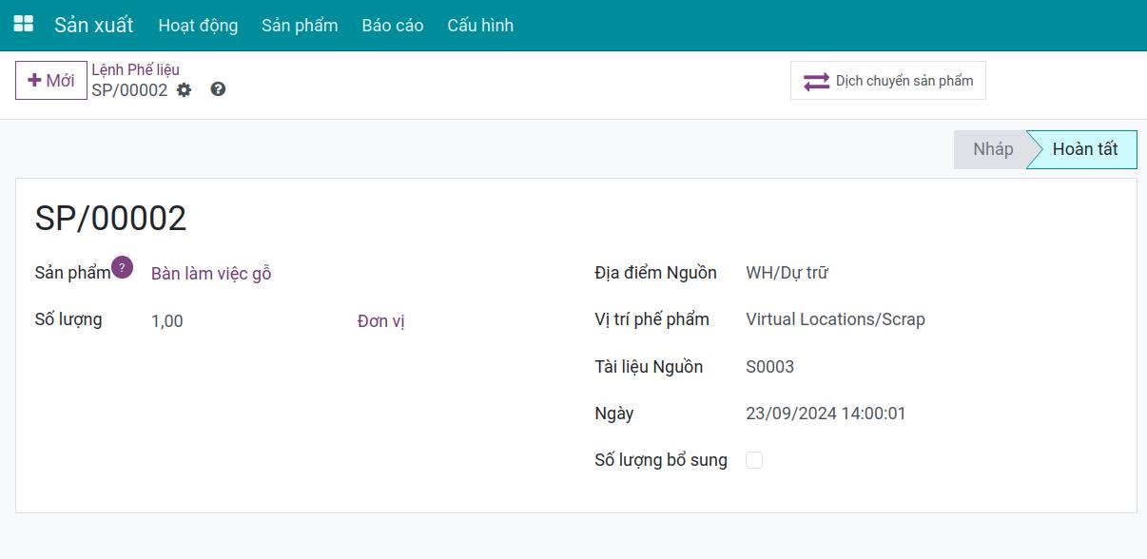Click the Ngày field label
1147x559 pixels.
[x=613, y=414]
